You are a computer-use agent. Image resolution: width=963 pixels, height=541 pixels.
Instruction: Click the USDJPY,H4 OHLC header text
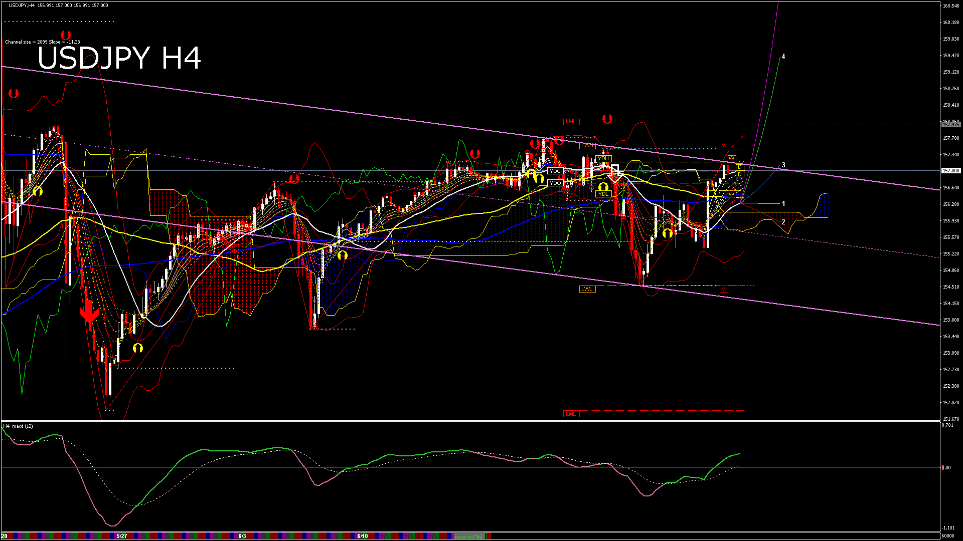tap(58, 6)
